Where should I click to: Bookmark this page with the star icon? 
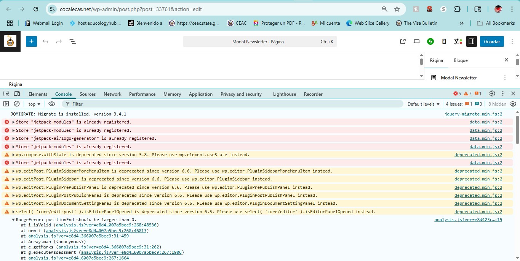click(x=397, y=9)
